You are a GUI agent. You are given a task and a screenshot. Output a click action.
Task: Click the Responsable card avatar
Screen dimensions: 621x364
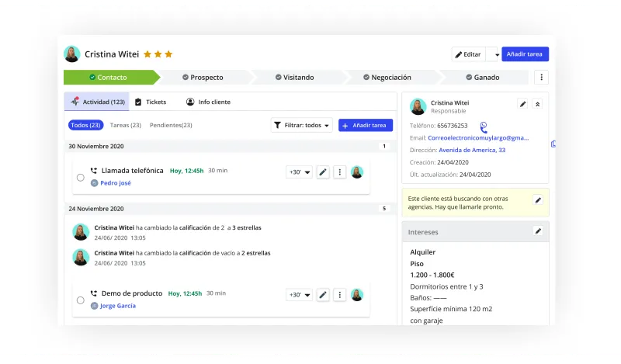pos(418,106)
